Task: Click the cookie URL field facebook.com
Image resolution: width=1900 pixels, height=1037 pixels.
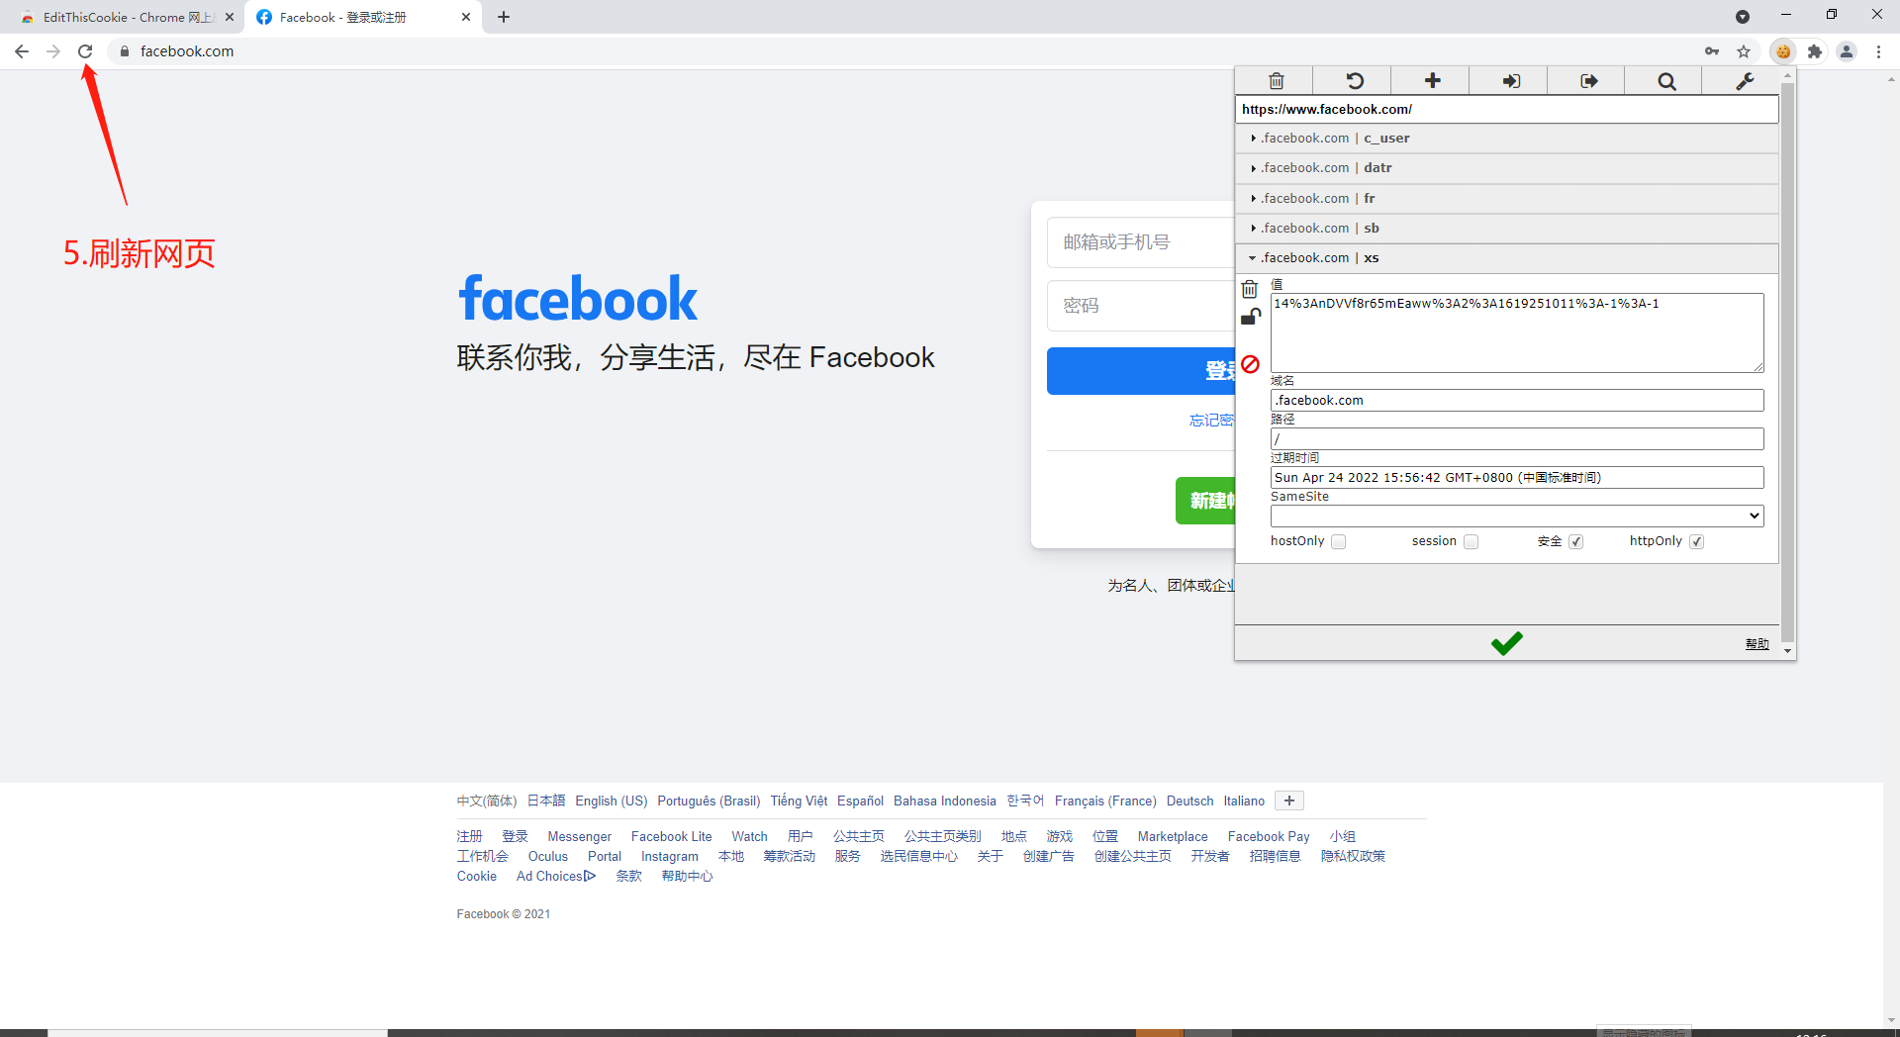Action: tap(1506, 109)
